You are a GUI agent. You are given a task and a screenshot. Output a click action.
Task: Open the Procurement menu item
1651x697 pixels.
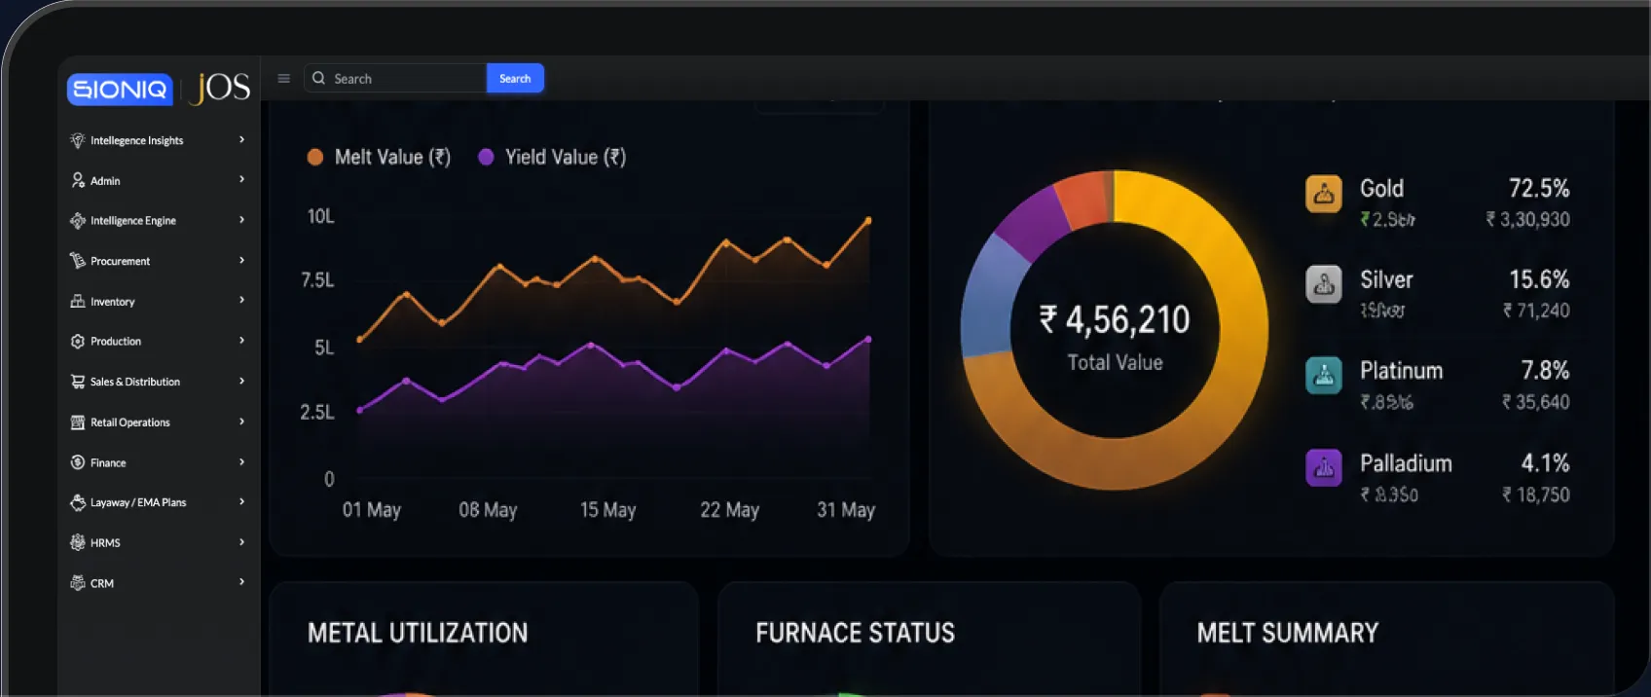point(158,261)
